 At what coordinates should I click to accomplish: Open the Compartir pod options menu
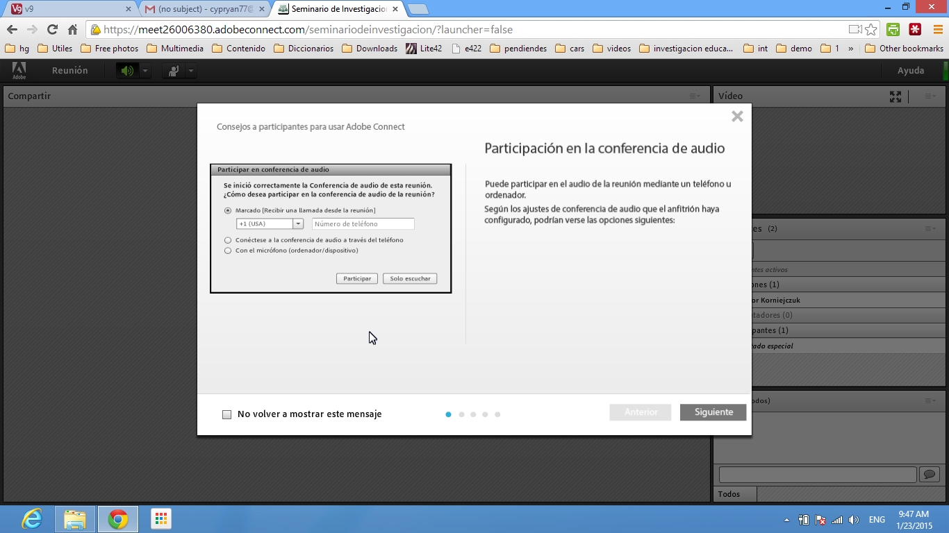695,96
